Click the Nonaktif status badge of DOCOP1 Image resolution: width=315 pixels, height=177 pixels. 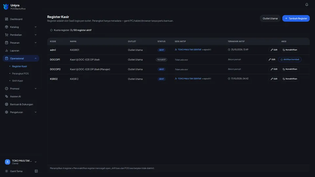pos(161,60)
